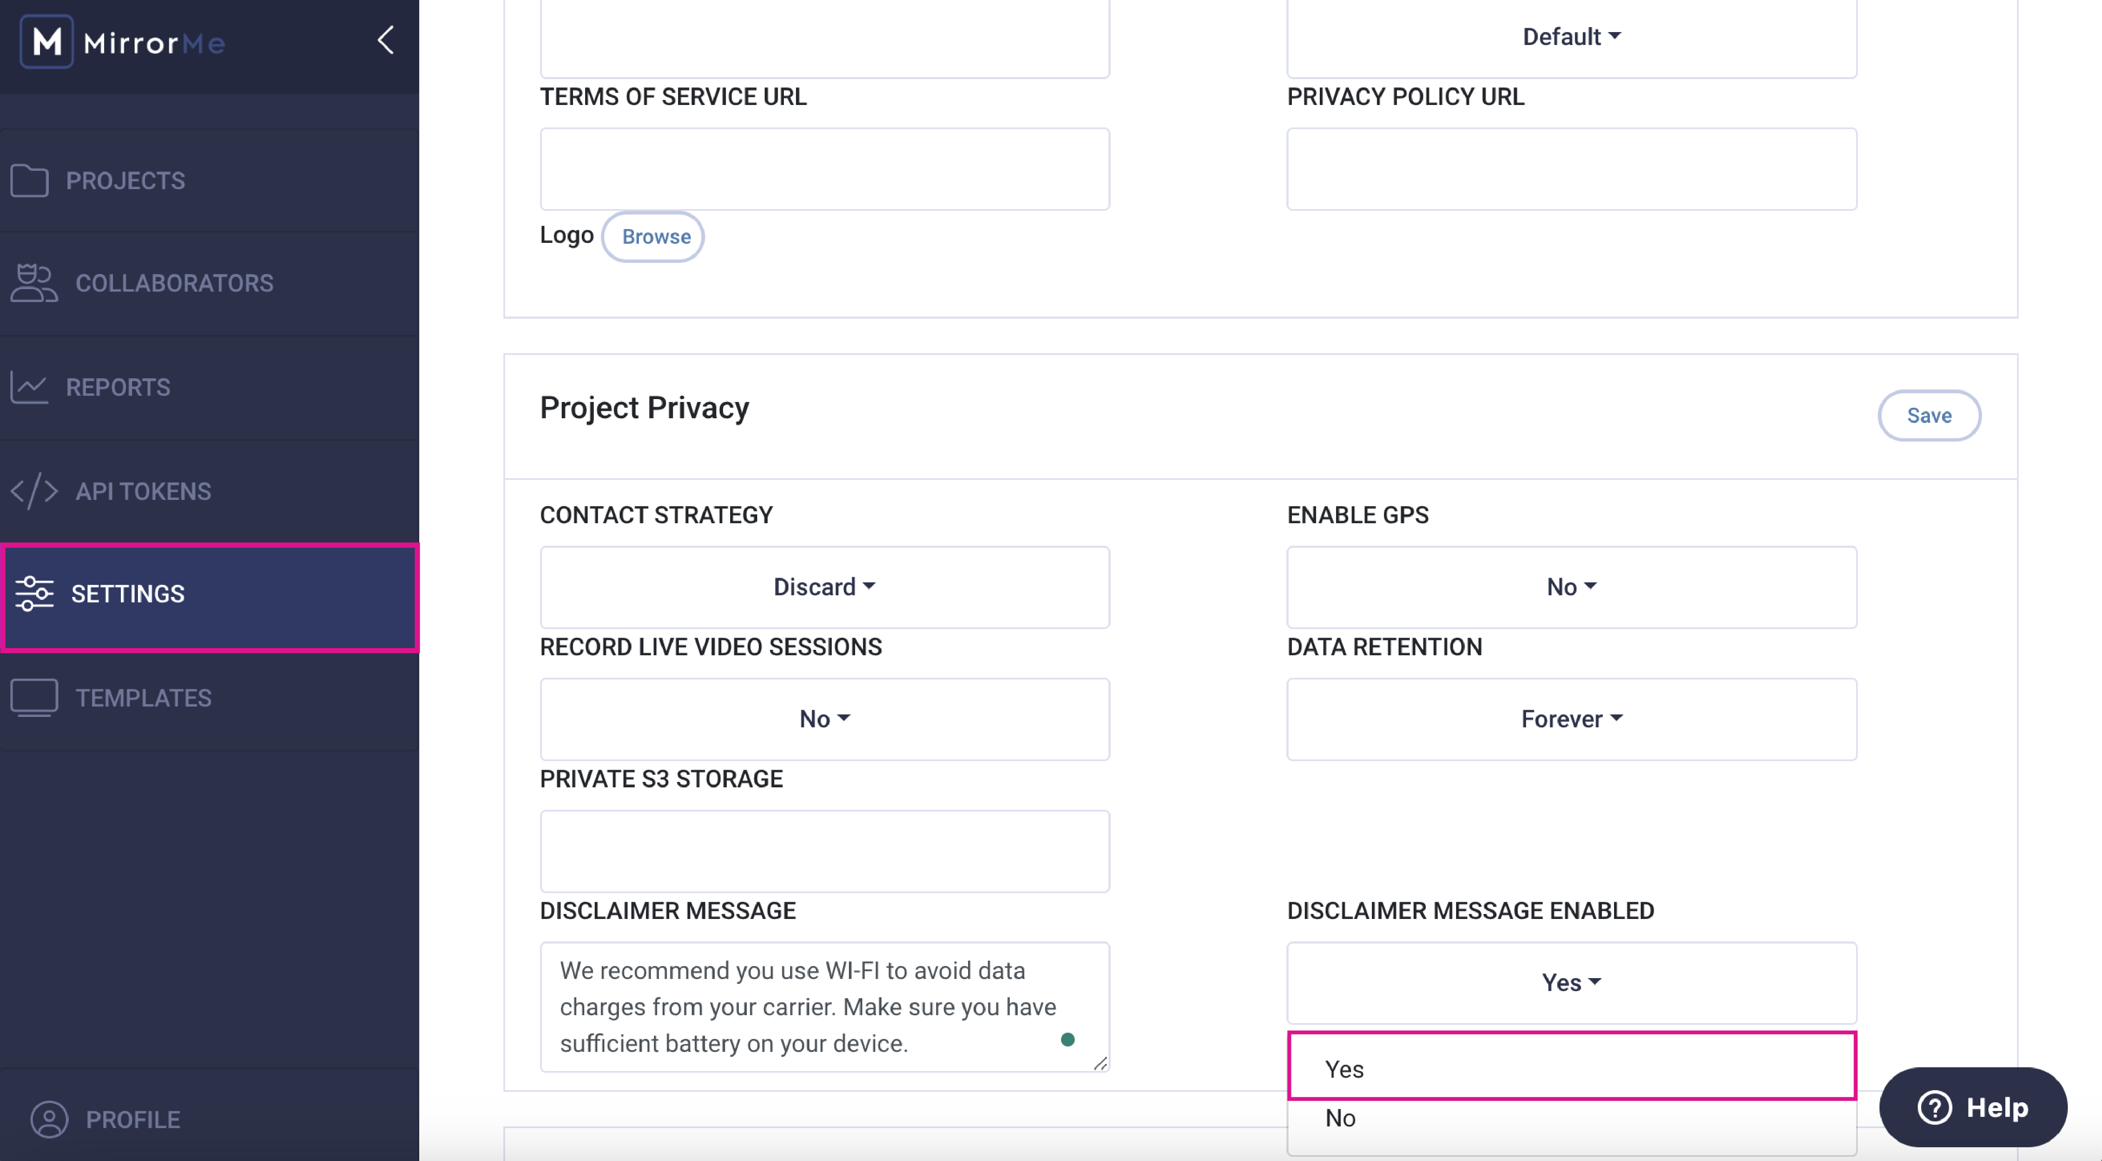
Task: Open the Default dropdown
Action: [1571, 36]
